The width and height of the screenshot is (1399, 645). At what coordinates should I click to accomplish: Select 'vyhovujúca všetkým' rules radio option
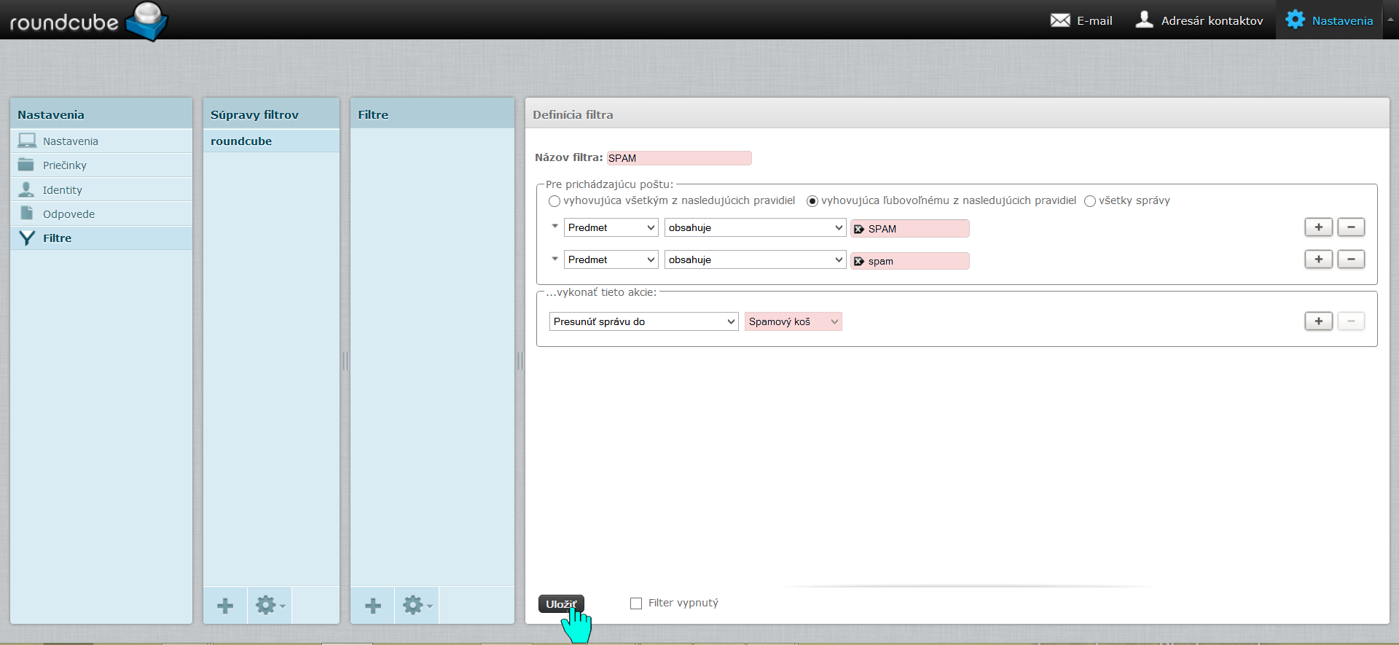click(554, 201)
